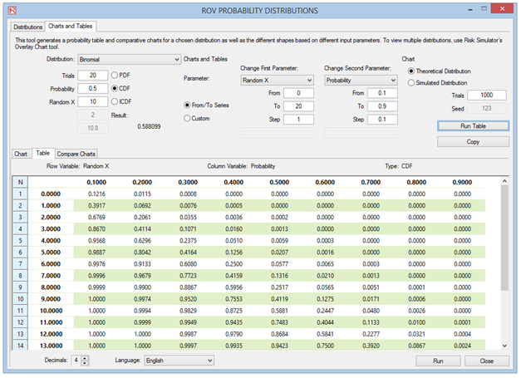
Task: Select the Table sub-tab
Action: [x=43, y=153]
